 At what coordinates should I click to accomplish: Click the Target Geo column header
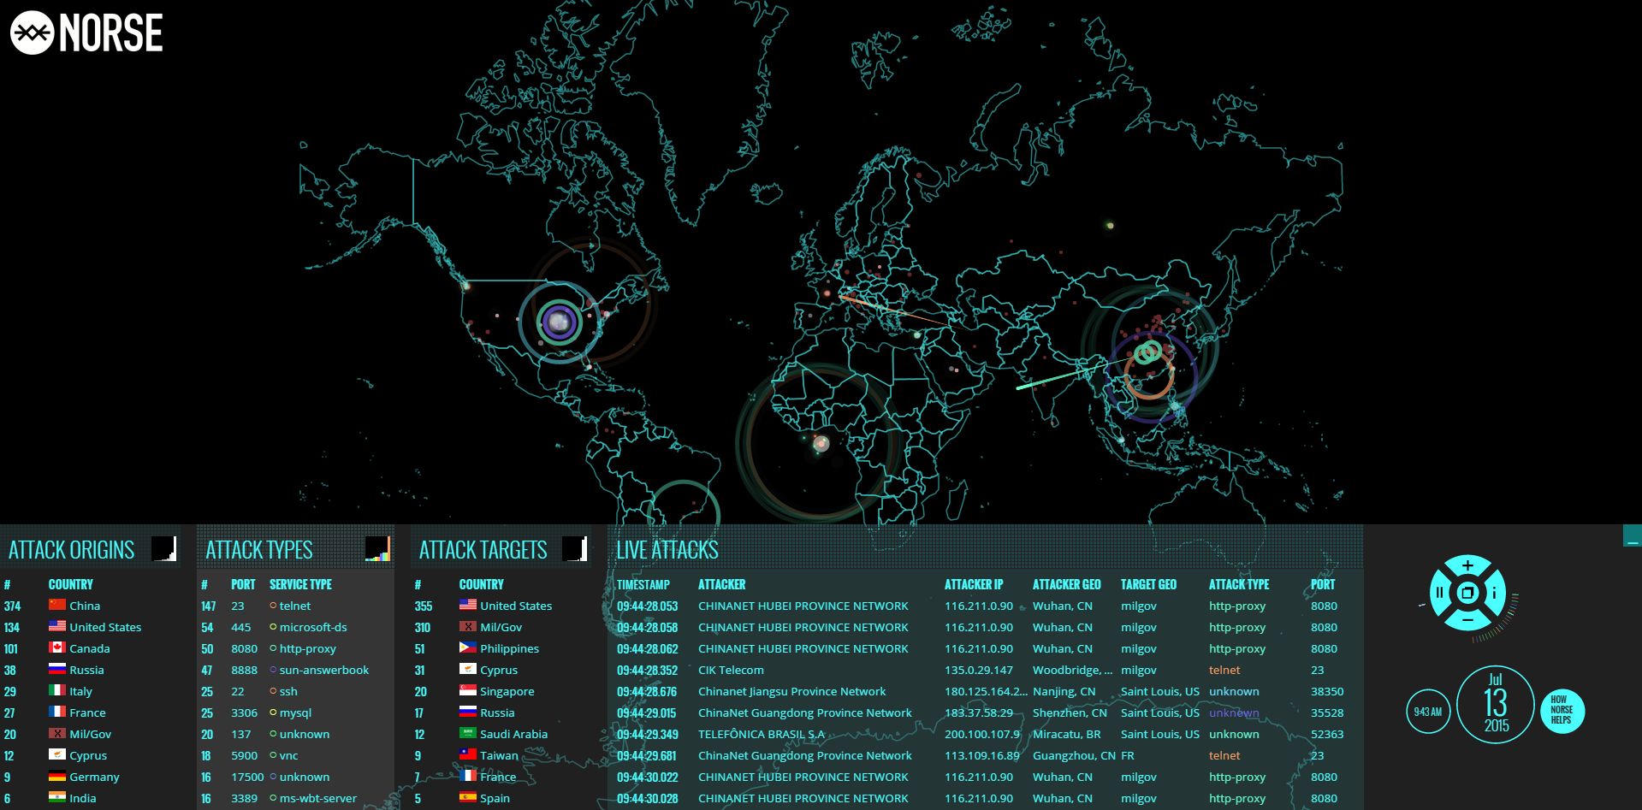tap(1148, 584)
